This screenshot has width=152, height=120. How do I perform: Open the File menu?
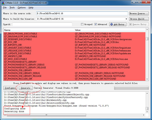5,8
